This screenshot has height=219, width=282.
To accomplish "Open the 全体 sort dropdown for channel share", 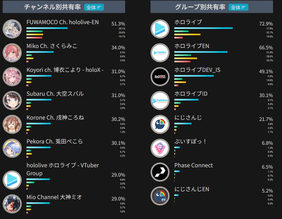I will point(94,7).
